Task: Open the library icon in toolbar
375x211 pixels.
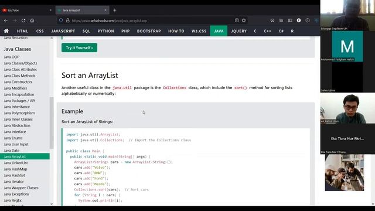Action: [281, 21]
